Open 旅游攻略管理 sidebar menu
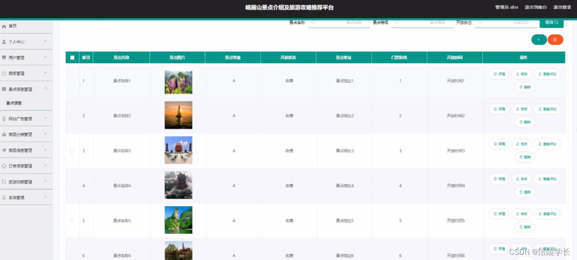577x260 pixels. pos(26,182)
